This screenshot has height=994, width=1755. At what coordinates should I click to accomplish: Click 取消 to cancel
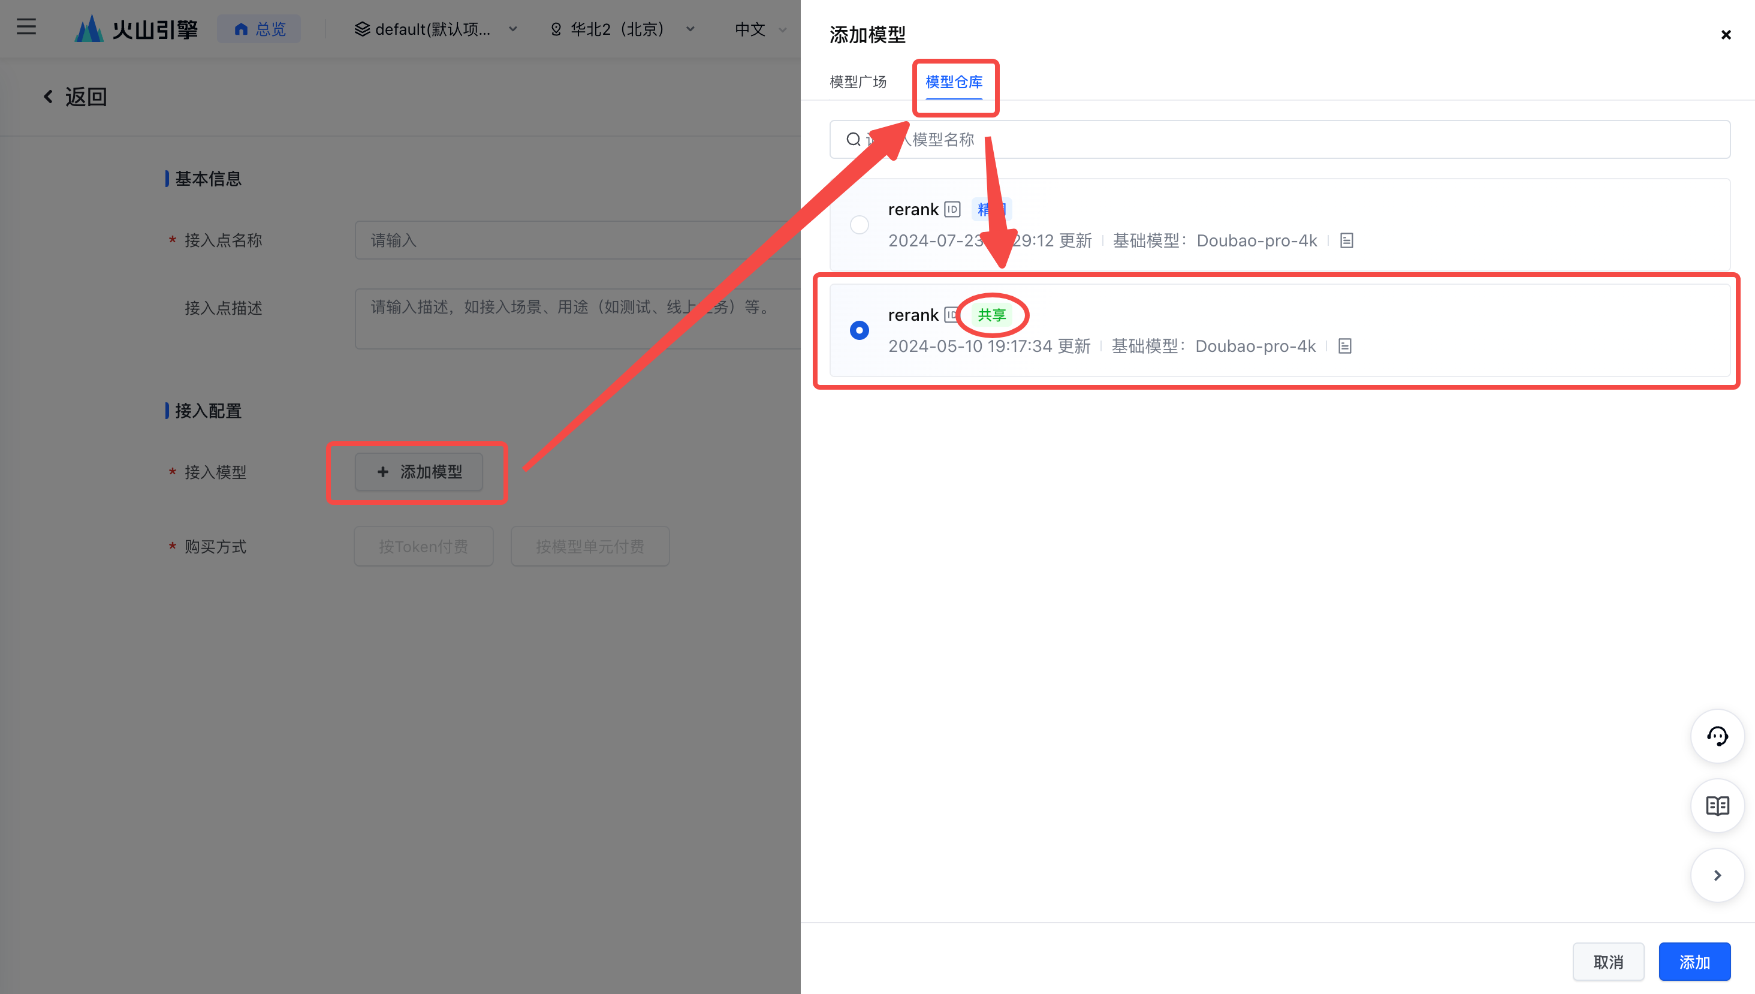click(1608, 962)
